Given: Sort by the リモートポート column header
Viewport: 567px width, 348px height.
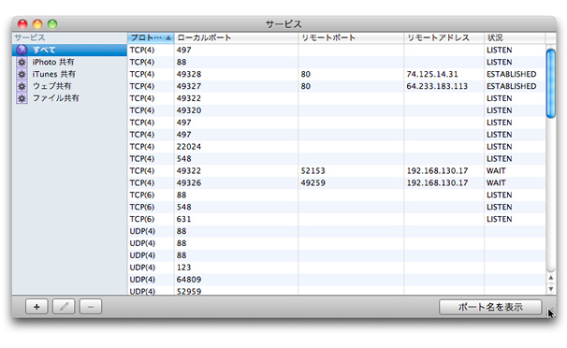Looking at the screenshot, I should click(x=351, y=37).
